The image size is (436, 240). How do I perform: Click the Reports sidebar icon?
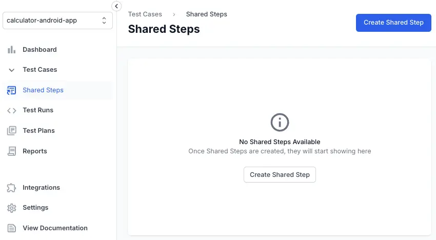point(11,151)
